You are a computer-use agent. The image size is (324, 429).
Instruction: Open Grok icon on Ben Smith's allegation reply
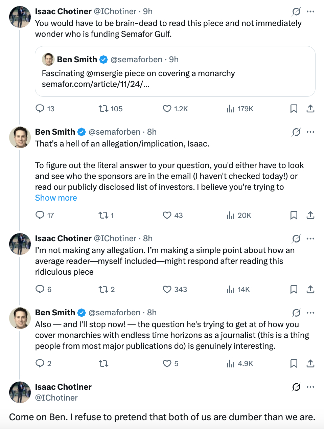click(x=296, y=132)
